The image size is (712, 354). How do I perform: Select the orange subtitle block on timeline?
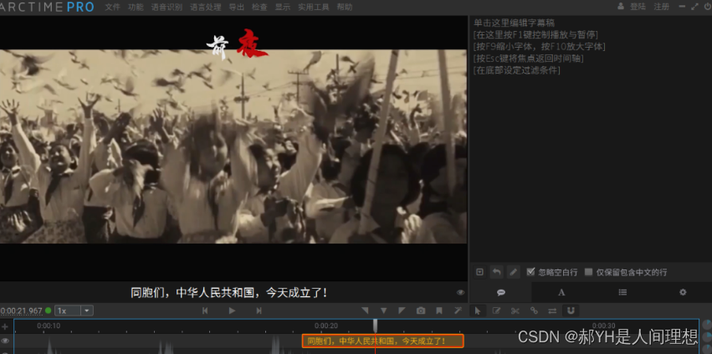tap(383, 341)
